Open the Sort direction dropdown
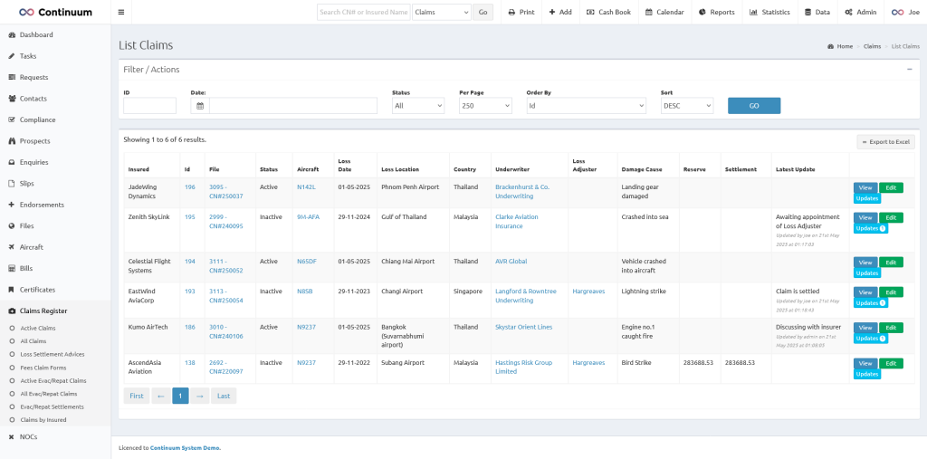 click(687, 106)
